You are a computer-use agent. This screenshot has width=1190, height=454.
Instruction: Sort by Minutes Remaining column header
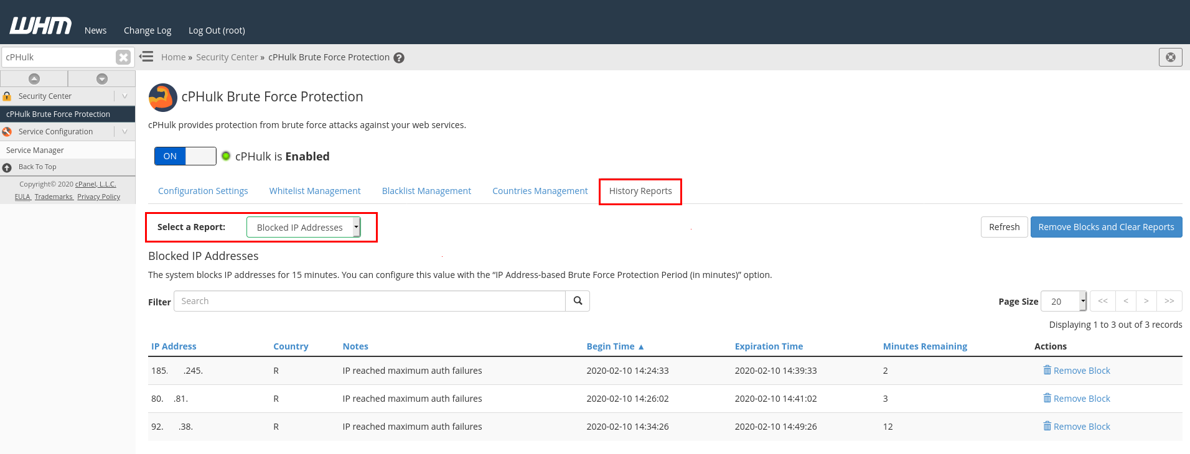(925, 346)
